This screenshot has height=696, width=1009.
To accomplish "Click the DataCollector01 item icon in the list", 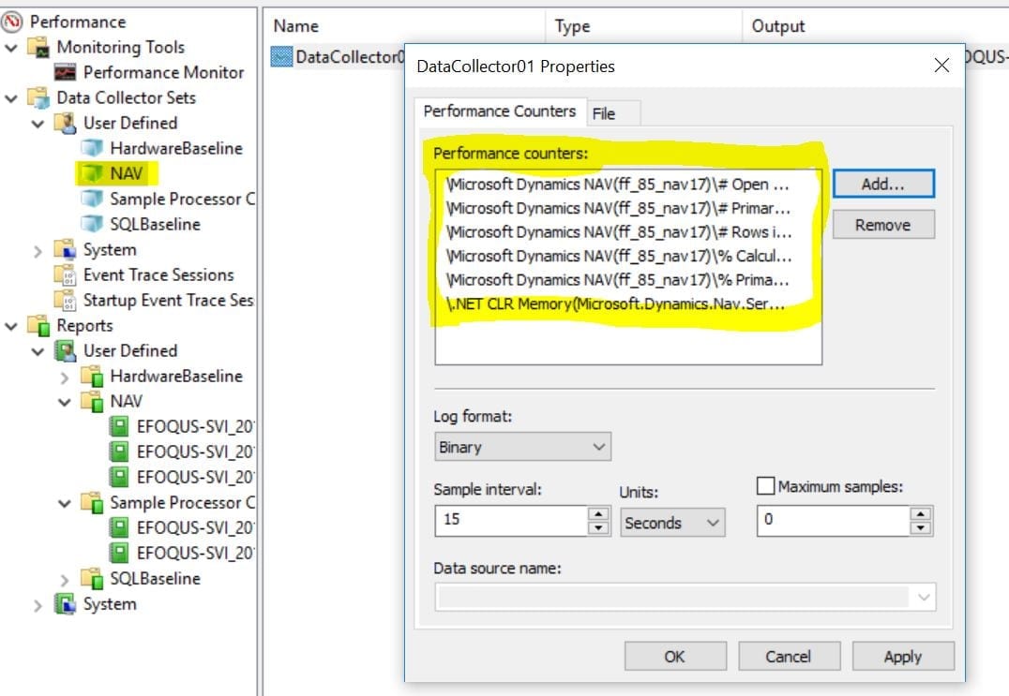I will [281, 56].
